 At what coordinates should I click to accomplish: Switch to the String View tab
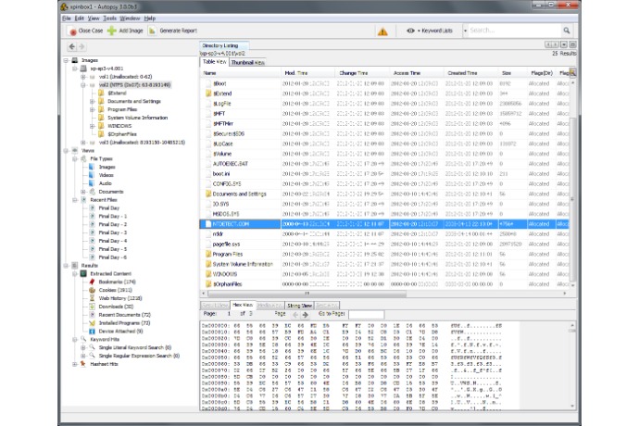click(299, 306)
